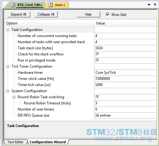This screenshot has height=146, width=159.
Task: Toggle Check for the stack overflow checkbox
Action: (x=97, y=54)
